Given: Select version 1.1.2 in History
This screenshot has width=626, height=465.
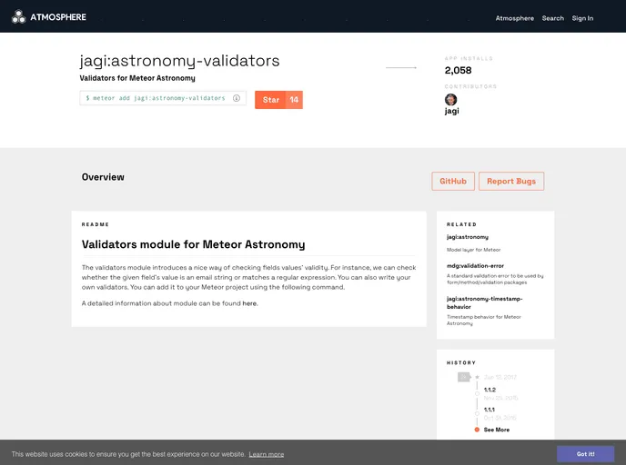Looking at the screenshot, I should click(x=490, y=390).
